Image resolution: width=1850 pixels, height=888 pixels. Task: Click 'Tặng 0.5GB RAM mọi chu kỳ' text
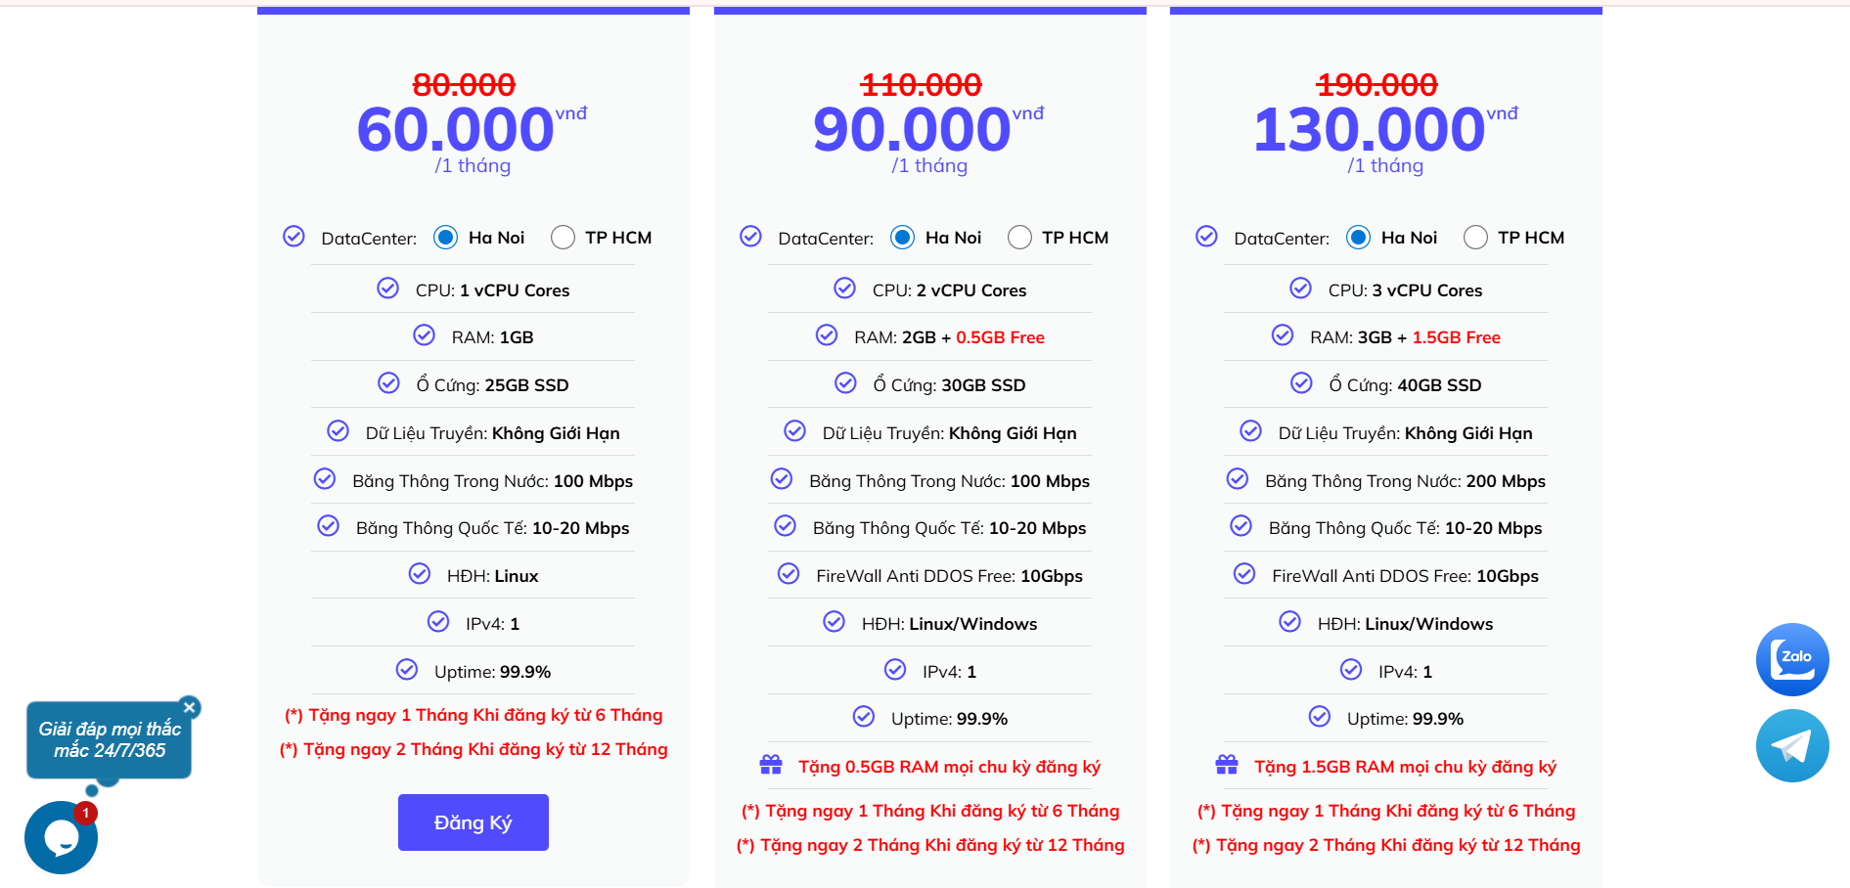pos(949,767)
